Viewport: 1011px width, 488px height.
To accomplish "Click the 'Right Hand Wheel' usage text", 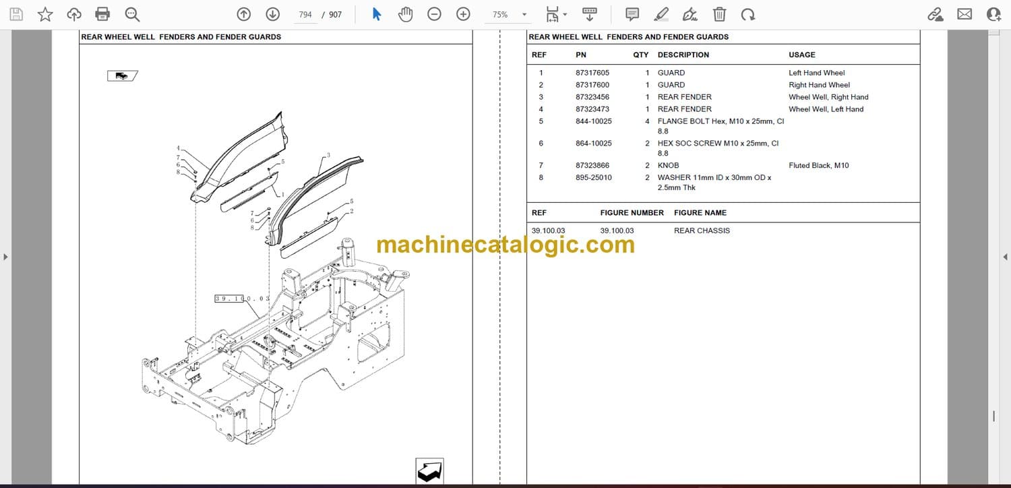I will pyautogui.click(x=819, y=85).
